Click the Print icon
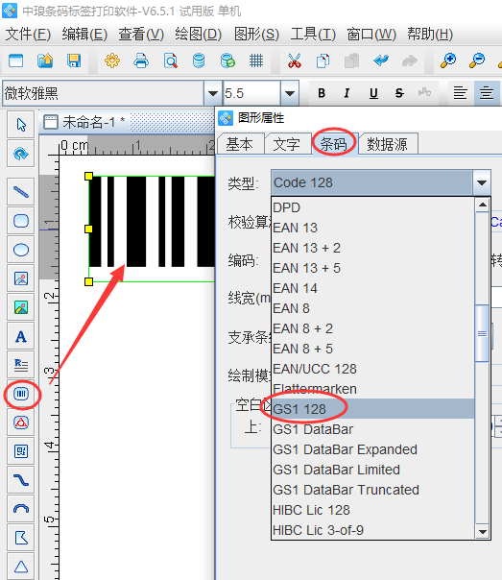Image resolution: width=502 pixels, height=580 pixels. click(x=141, y=60)
